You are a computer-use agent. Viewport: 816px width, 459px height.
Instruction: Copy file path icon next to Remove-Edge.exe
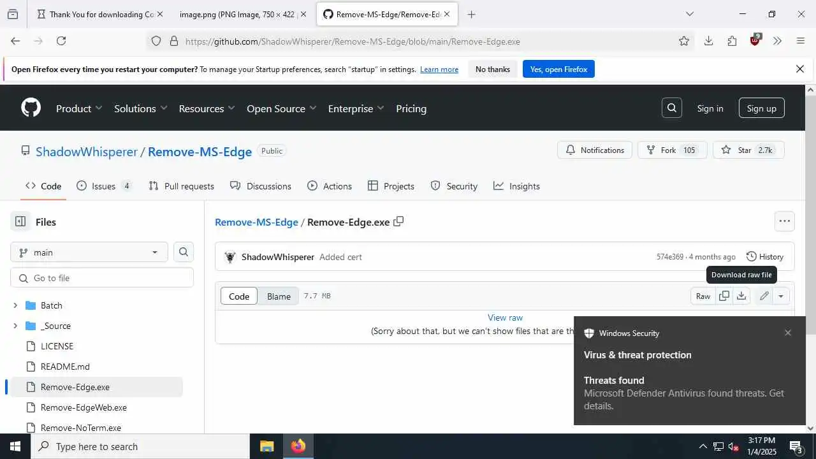coord(398,222)
